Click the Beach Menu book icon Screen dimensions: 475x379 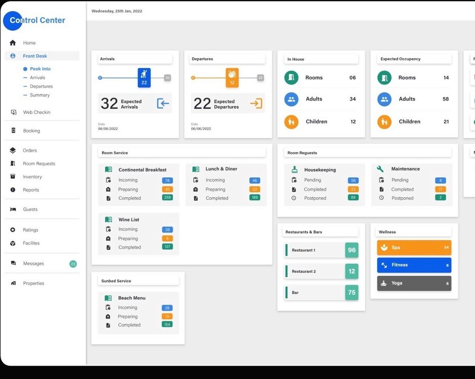(108, 298)
